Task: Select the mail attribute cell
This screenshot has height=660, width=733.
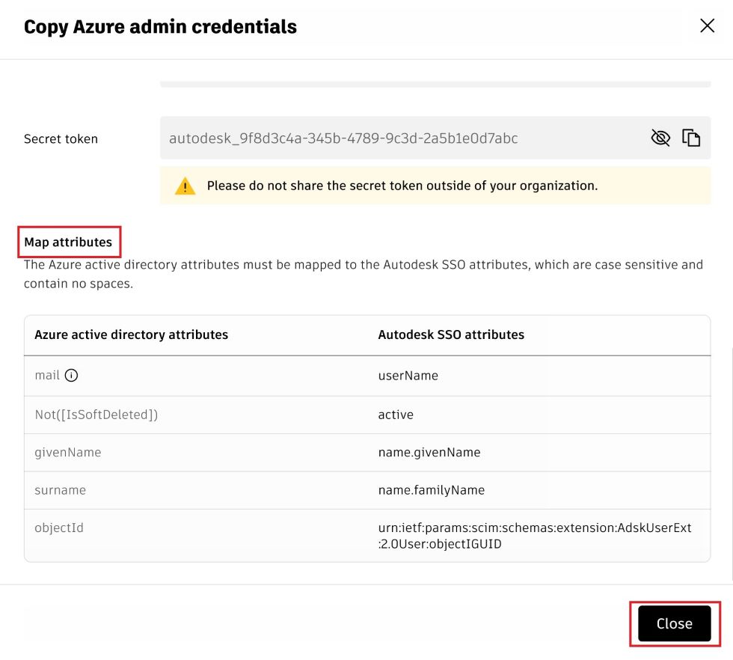Action: [x=47, y=376]
